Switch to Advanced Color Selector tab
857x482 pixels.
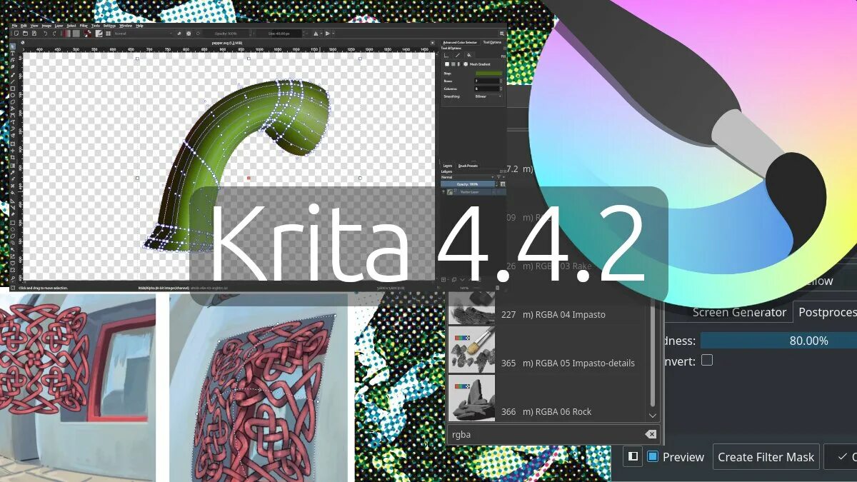[460, 43]
